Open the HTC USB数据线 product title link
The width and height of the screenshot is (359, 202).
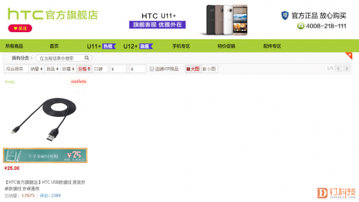[45, 185]
